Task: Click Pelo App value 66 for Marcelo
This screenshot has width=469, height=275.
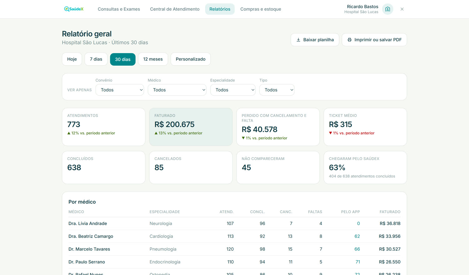Action: (x=357, y=249)
